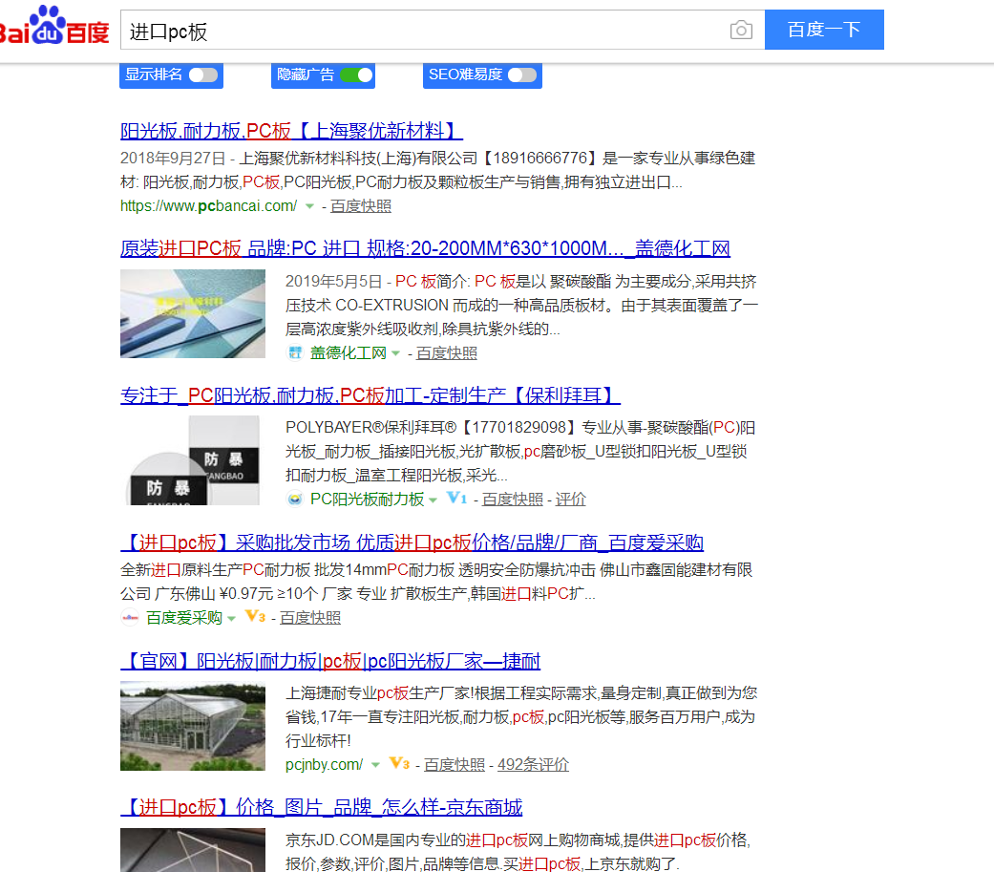Open the 保利拜耳 PC阳光板 result title
The height and width of the screenshot is (872, 994).
(x=370, y=395)
